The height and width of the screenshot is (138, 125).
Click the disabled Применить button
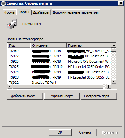[110, 132]
